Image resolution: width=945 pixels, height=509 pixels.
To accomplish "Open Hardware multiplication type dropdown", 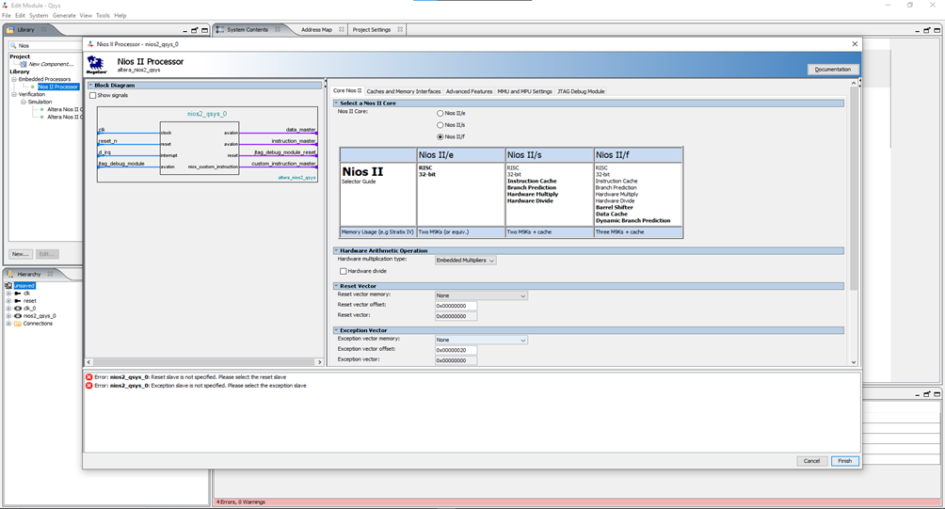I will [465, 260].
